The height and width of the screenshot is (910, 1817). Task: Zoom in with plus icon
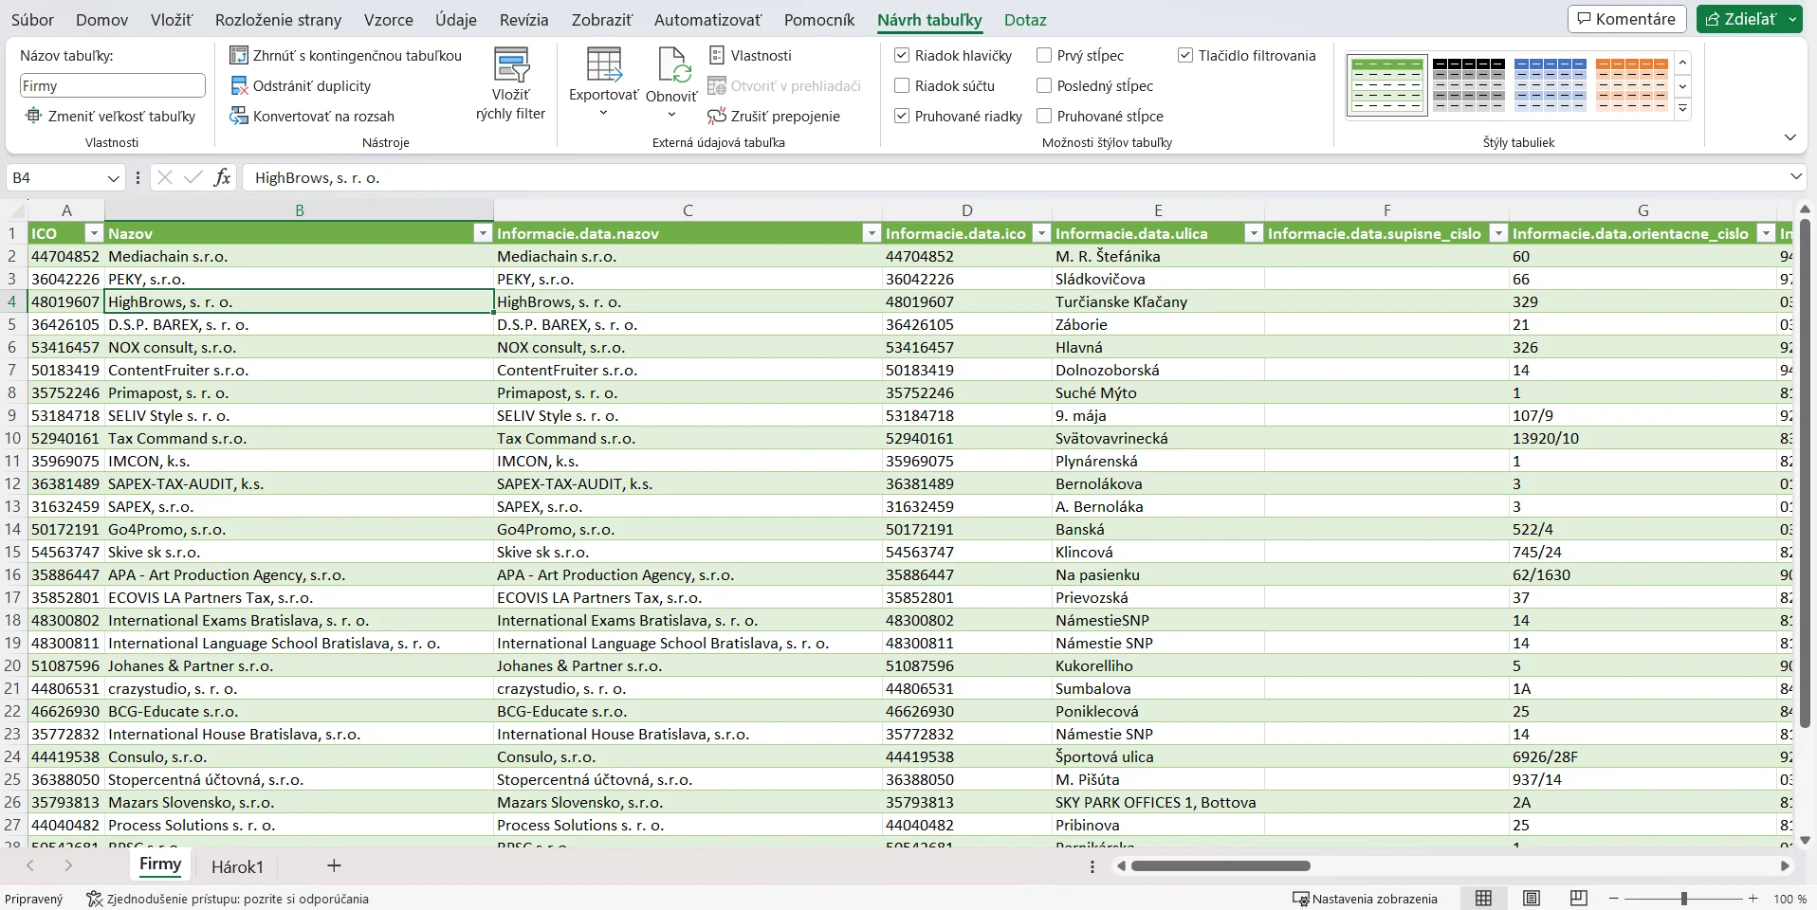click(x=1753, y=899)
